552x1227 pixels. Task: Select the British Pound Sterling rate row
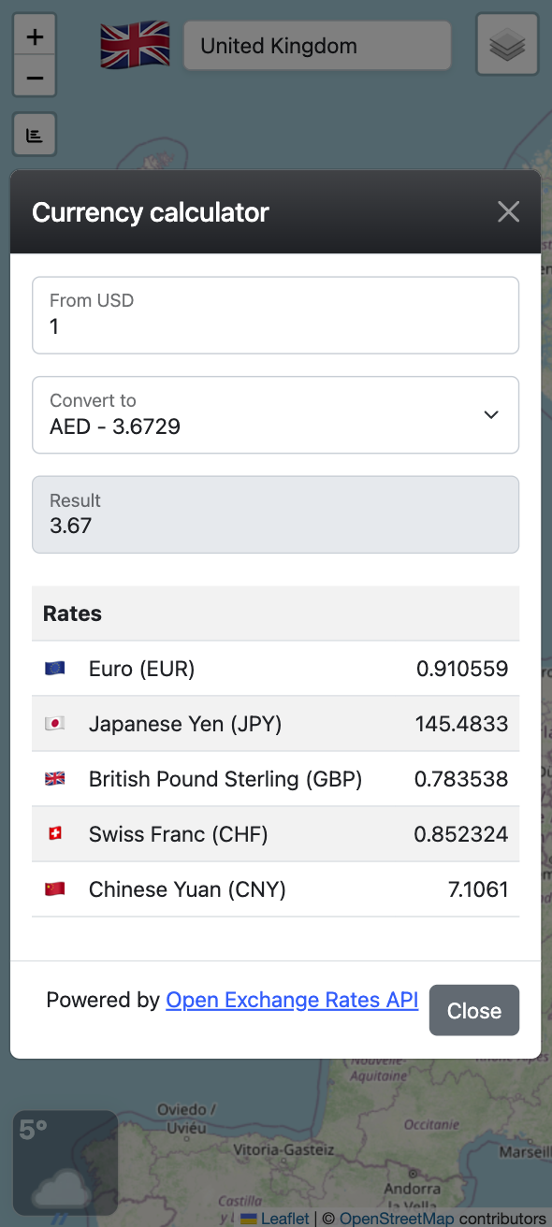pyautogui.click(x=275, y=779)
